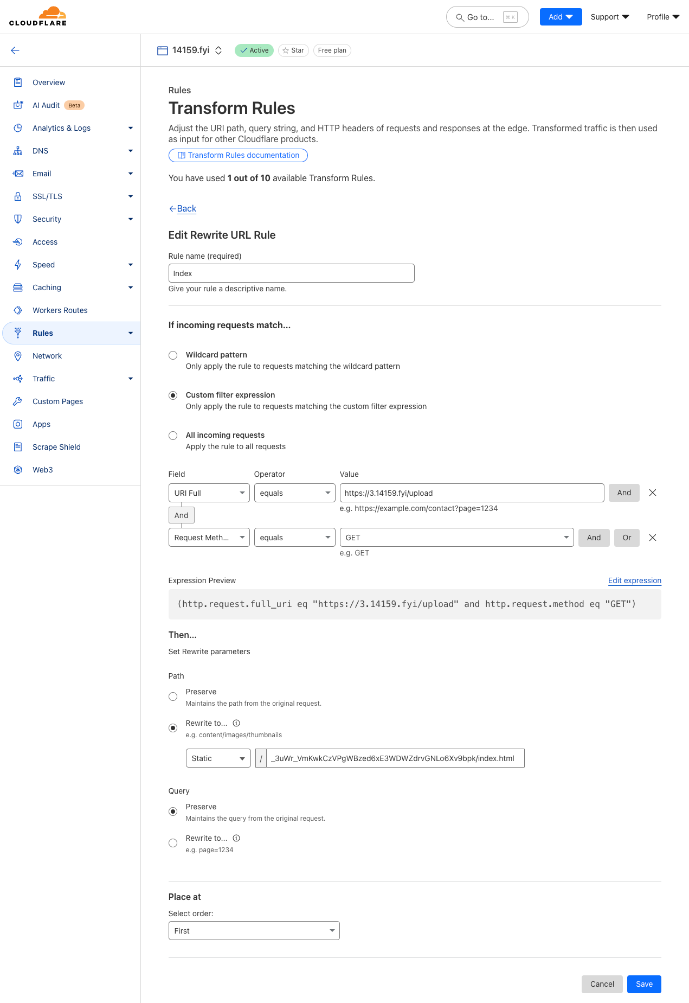Open the Select order First dropdown
The width and height of the screenshot is (689, 1003).
[x=254, y=931]
